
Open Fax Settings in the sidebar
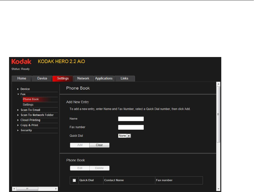tap(28, 105)
